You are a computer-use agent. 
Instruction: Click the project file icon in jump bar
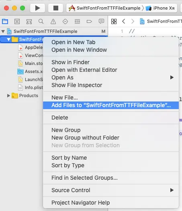click(x=142, y=21)
